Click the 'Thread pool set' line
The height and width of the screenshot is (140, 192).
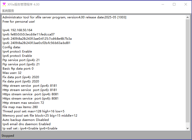point(33,111)
